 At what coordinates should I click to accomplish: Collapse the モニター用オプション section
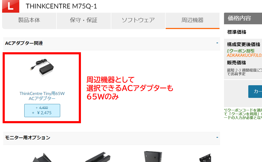click(x=217, y=137)
